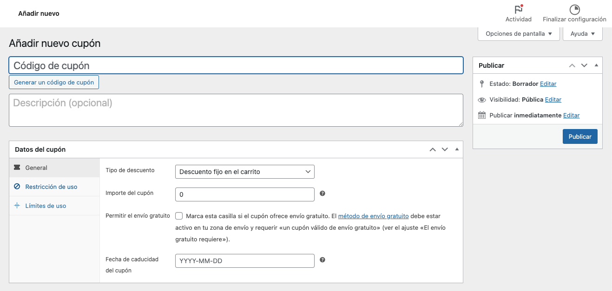
Task: Click the eye icon next to Visibilidad
Action: pyautogui.click(x=481, y=99)
